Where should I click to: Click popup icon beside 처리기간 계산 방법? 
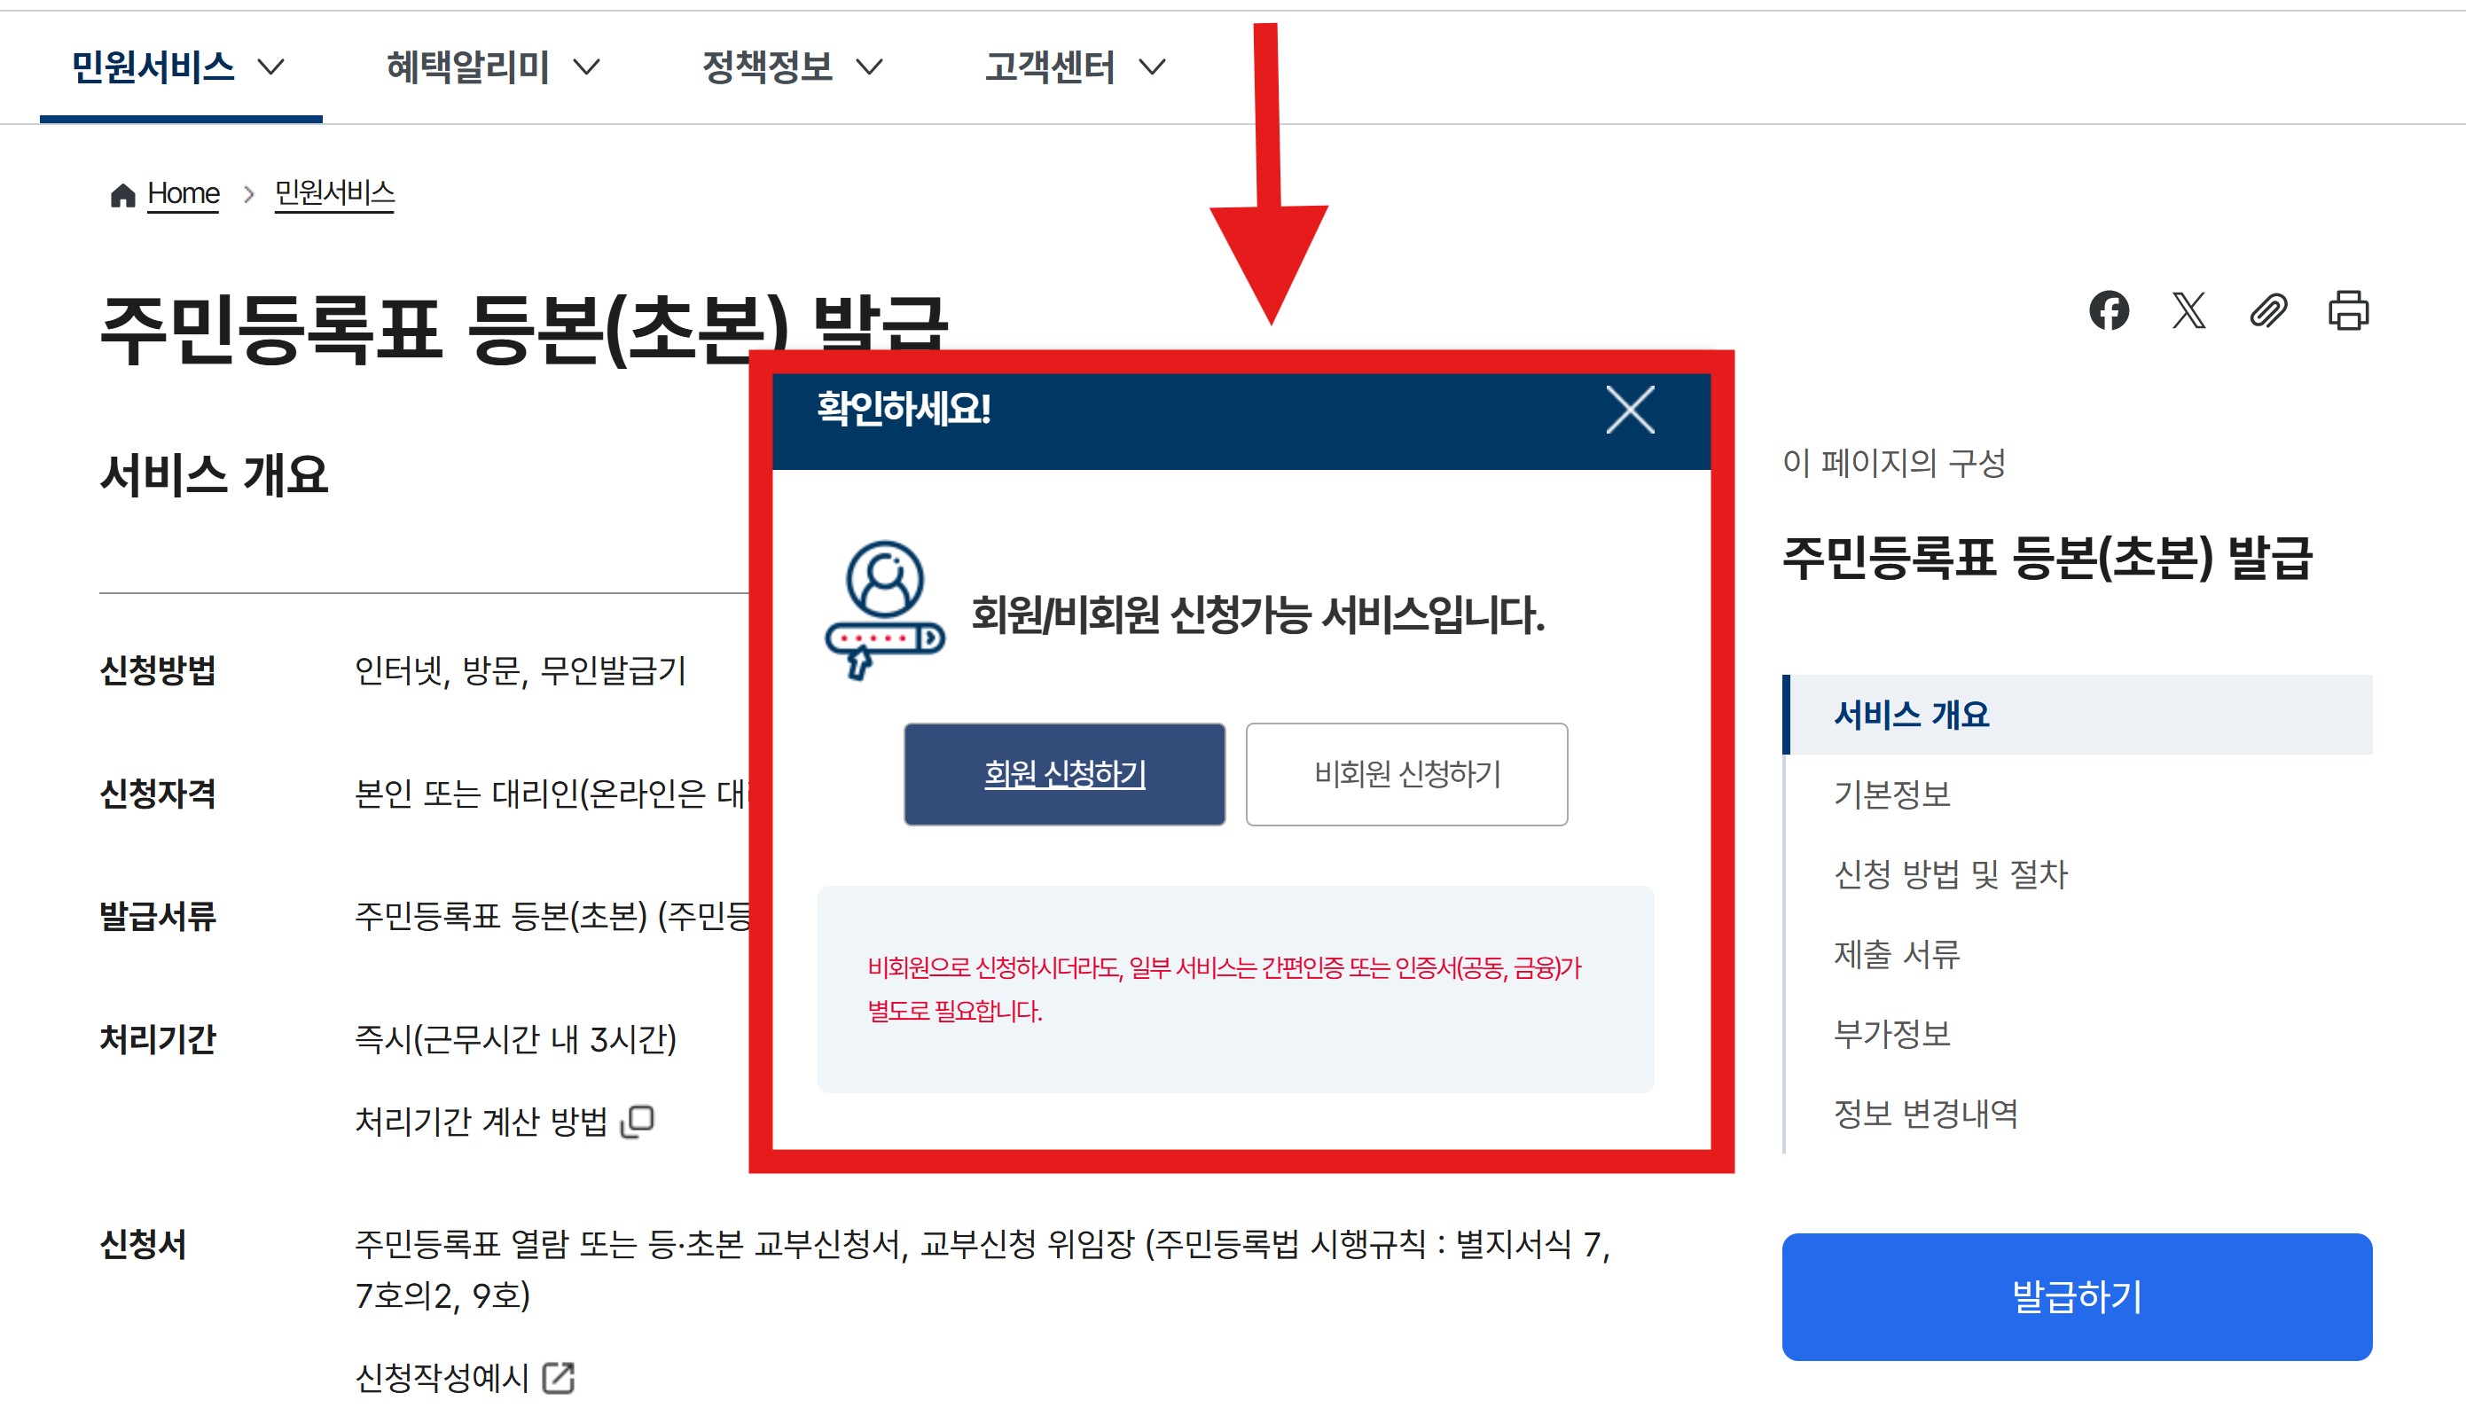[638, 1121]
